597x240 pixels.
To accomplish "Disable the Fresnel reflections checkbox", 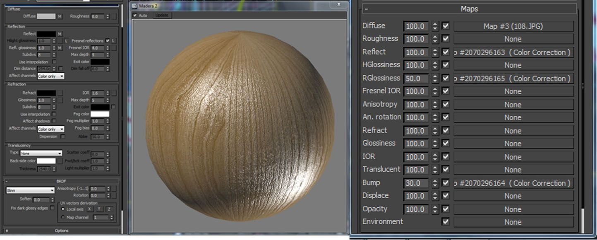I will tap(108, 41).
